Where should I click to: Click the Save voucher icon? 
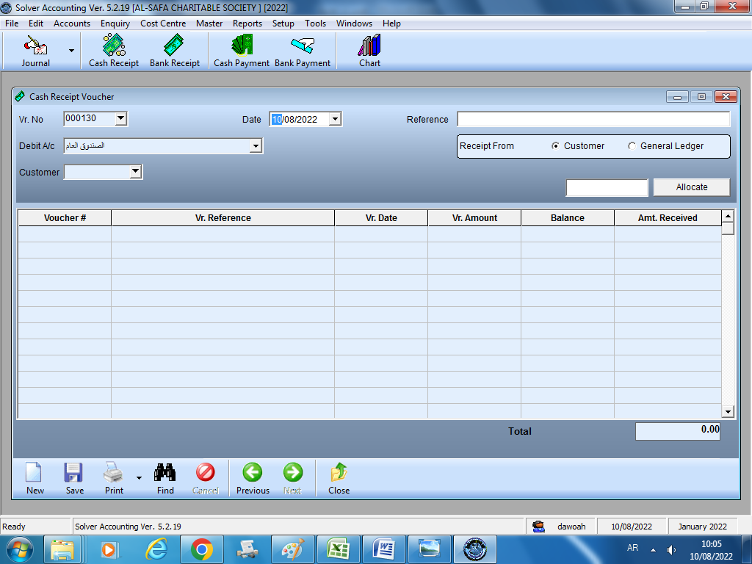click(74, 477)
